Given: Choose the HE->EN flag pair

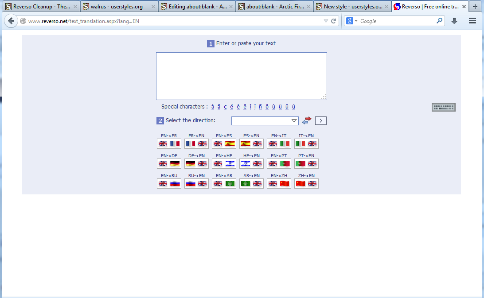Looking at the screenshot, I should [x=251, y=164].
